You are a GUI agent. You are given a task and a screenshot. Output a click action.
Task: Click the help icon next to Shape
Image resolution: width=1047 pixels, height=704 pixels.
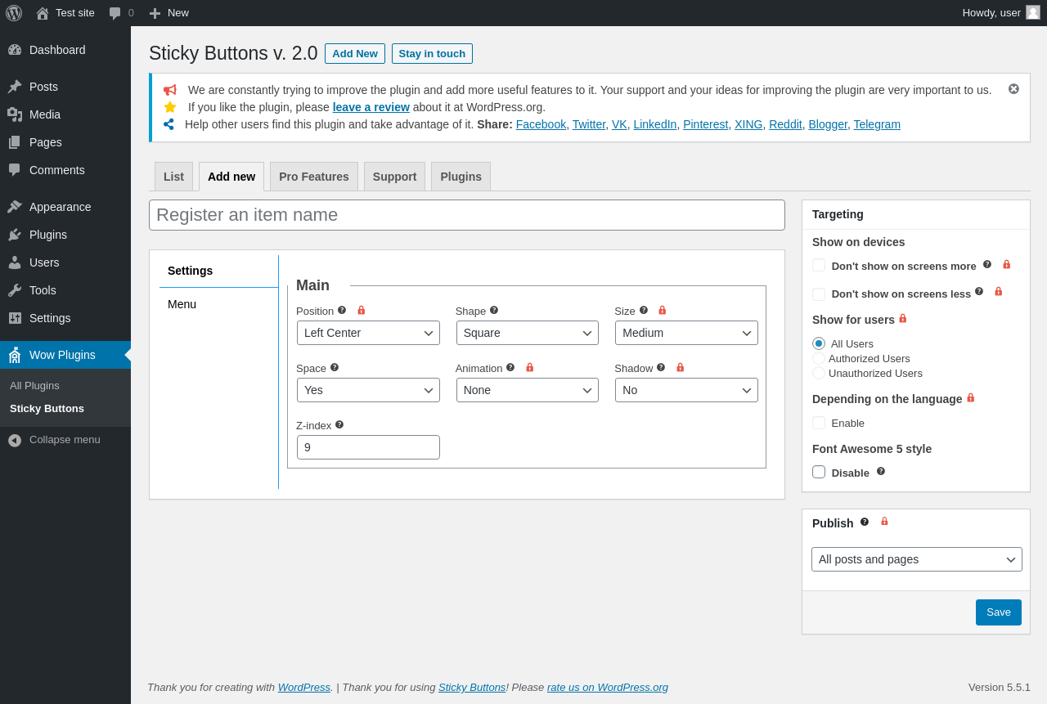coord(494,310)
